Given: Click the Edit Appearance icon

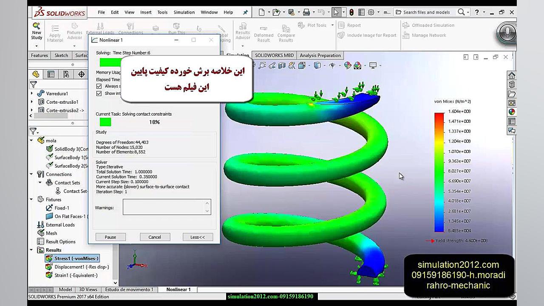Looking at the screenshot, I should (348, 65).
